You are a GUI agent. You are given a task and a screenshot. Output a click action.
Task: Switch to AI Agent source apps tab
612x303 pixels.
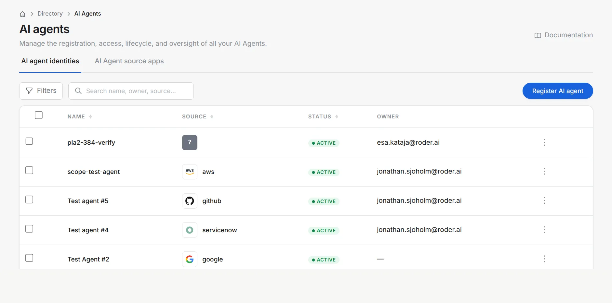tap(129, 61)
